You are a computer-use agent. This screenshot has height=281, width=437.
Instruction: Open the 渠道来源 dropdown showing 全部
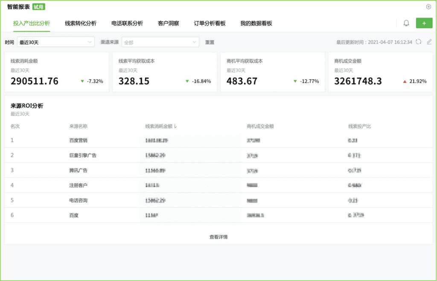(x=160, y=42)
